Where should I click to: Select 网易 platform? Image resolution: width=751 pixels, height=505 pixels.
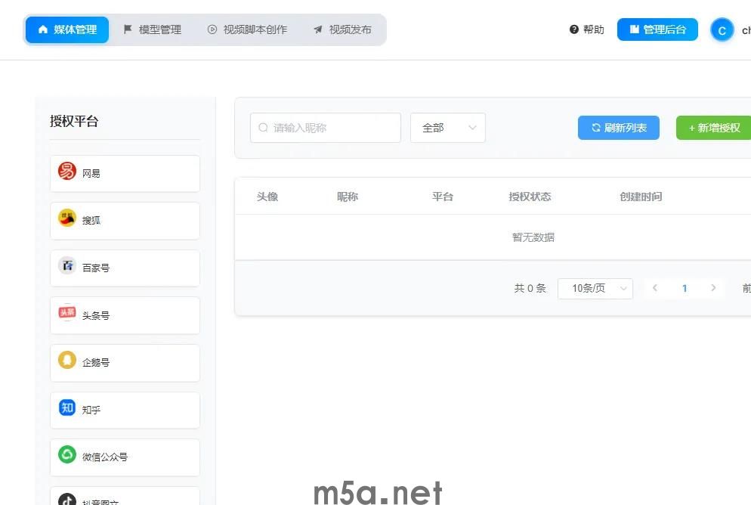(125, 173)
